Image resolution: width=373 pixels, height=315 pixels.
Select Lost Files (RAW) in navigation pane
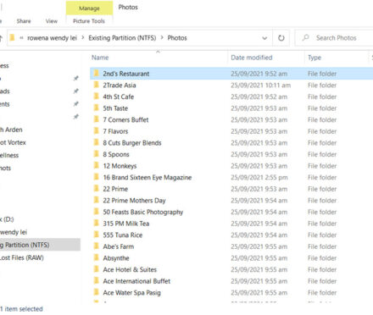tap(22, 257)
